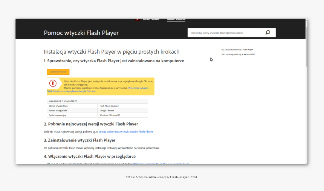Open strony pobierania wtyczki Adobe Flash Player link
This screenshot has height=191, width=324.
pos(126,132)
